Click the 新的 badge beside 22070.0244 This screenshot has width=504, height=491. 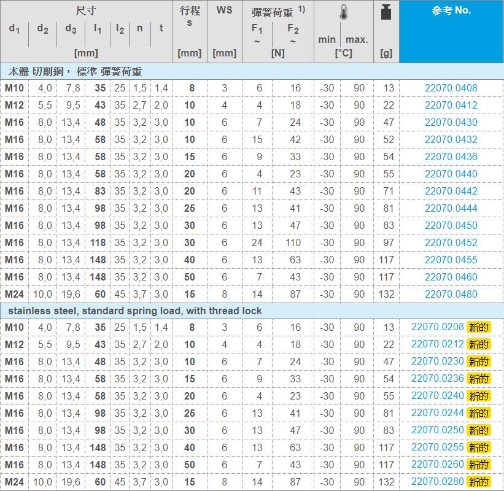pyautogui.click(x=478, y=413)
